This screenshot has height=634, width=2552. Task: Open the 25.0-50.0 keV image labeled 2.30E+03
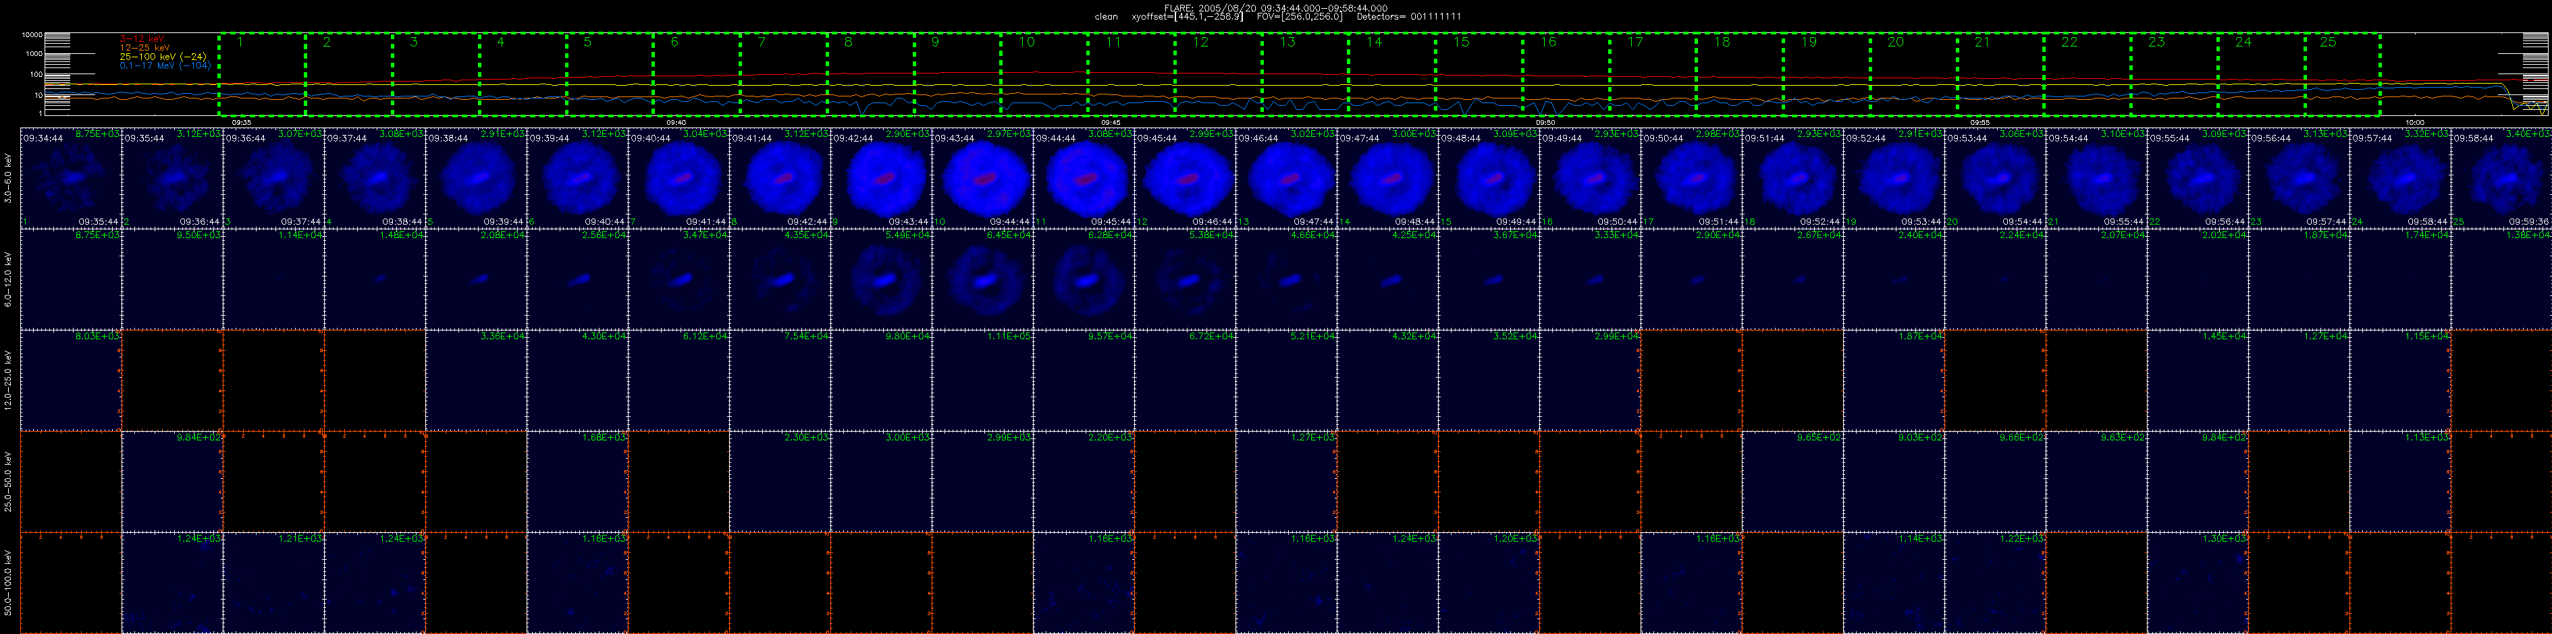780,482
